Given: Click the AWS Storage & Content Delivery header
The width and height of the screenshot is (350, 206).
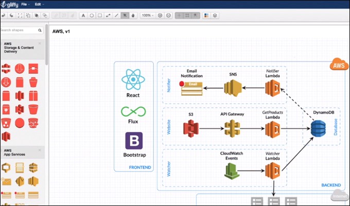Looking at the screenshot, I should click(22, 49).
